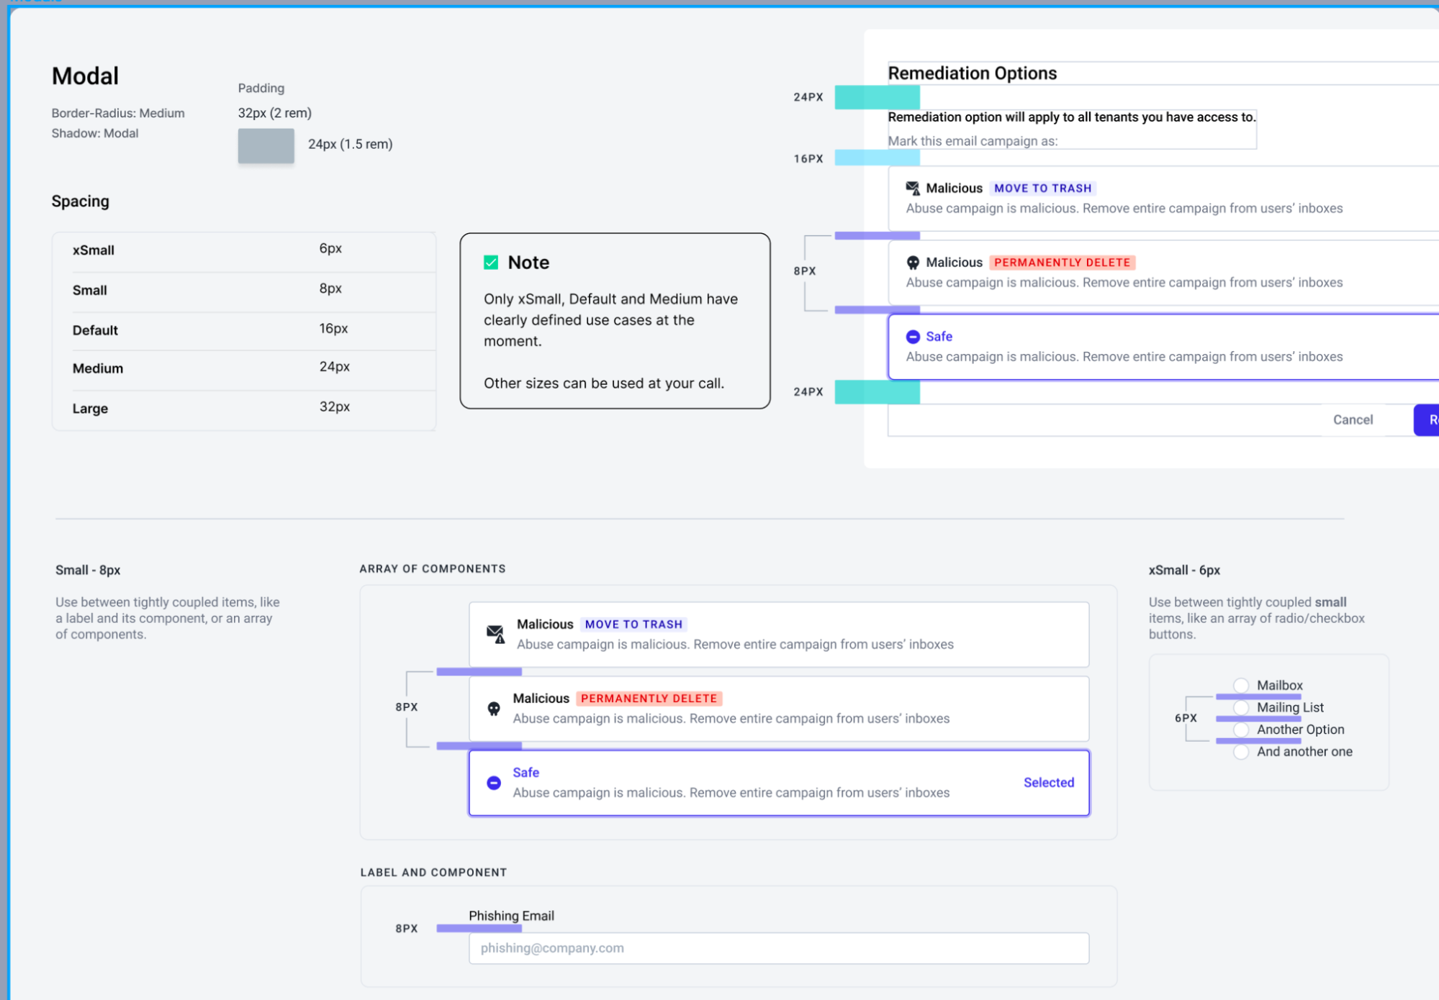This screenshot has height=1000, width=1439.
Task: Click the Small spacing row label
Action: 90,291
